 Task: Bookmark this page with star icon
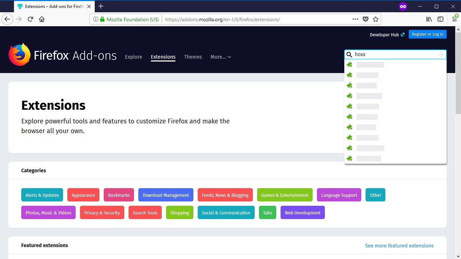376,19
